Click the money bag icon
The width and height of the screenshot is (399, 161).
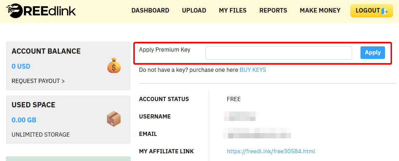[114, 66]
